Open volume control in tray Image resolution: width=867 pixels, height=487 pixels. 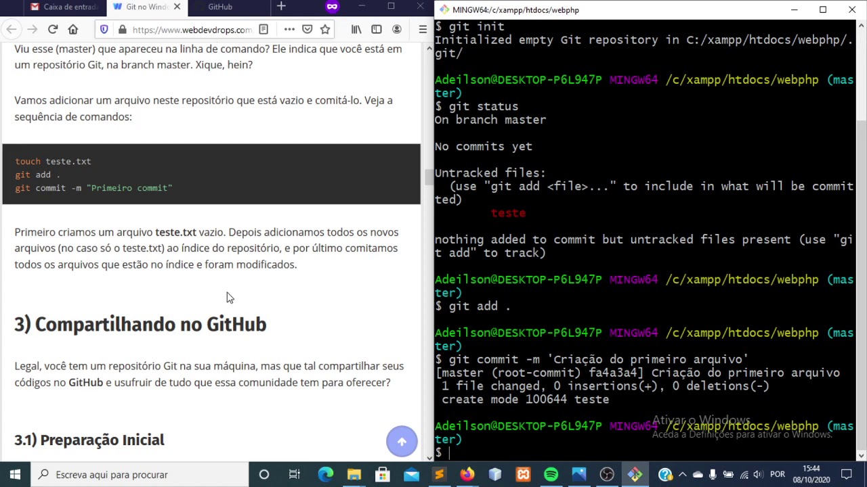758,475
